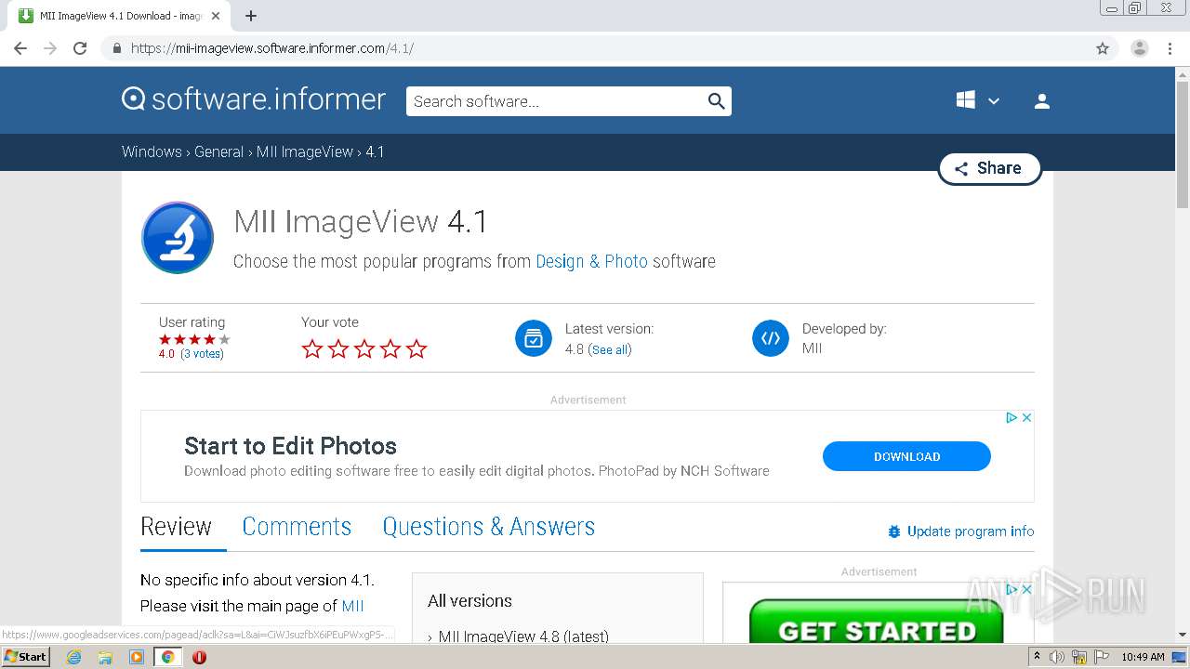1190x669 pixels.
Task: Bookmark this page with the star icon
Action: click(x=1103, y=48)
